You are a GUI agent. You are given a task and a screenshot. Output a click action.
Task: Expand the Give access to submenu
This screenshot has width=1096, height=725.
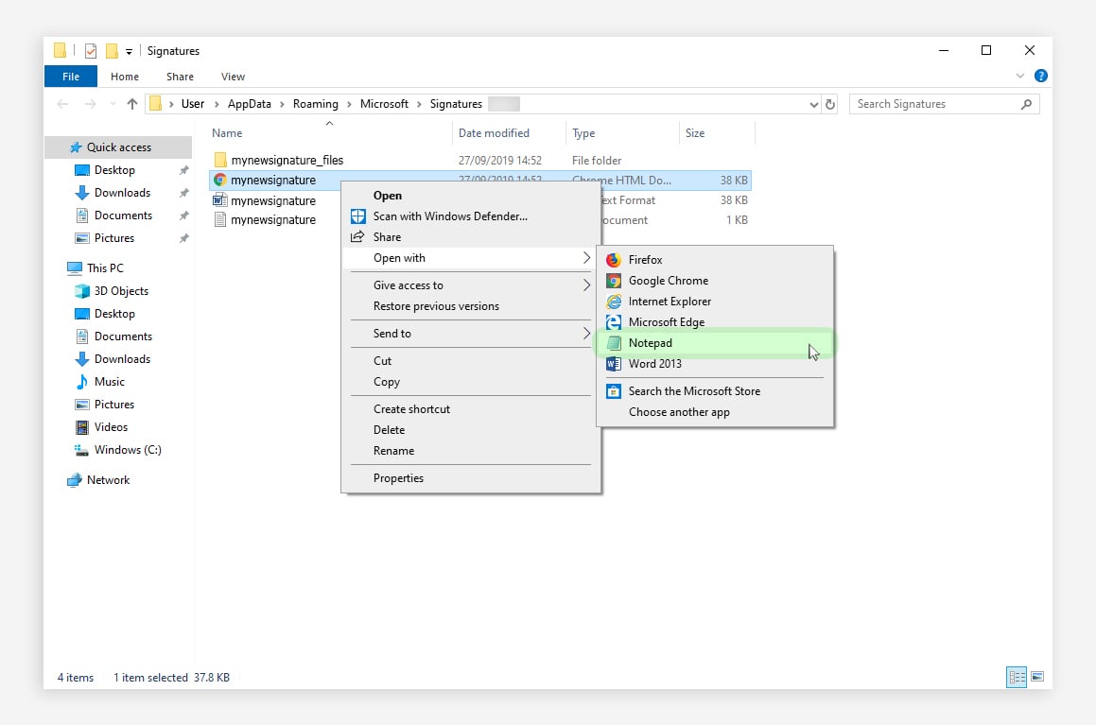point(470,285)
